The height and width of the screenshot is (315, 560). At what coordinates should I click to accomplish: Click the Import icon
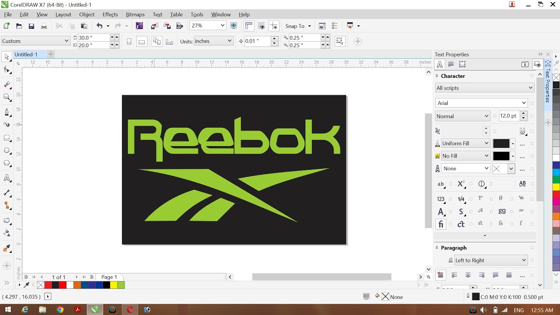[154, 26]
